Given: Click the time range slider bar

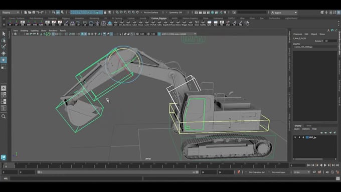Looking at the screenshot, I should click(x=118, y=172).
